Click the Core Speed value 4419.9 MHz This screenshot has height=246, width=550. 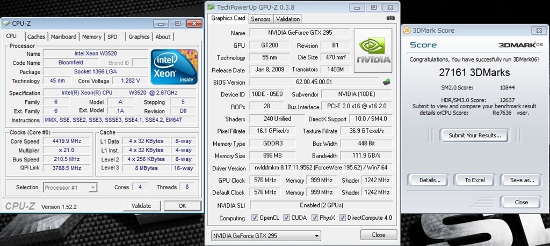click(x=66, y=141)
